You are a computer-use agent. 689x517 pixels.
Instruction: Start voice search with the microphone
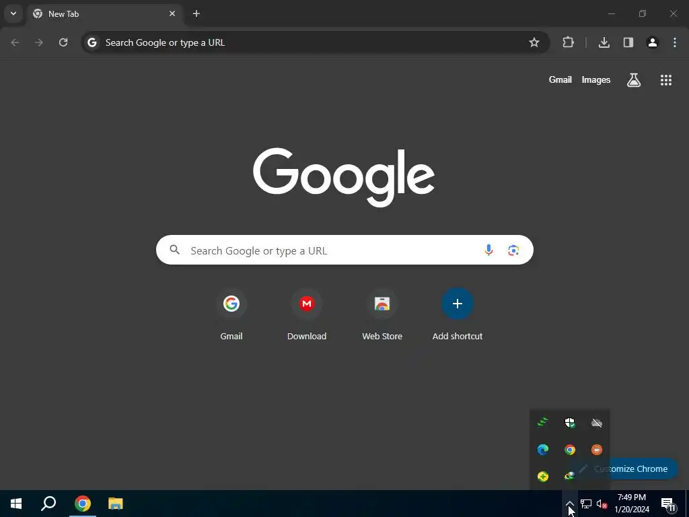488,250
